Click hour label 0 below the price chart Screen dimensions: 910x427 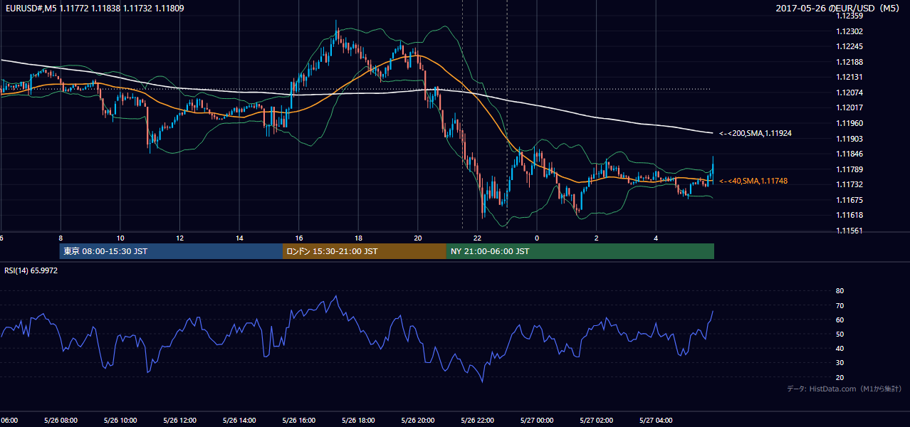point(537,238)
